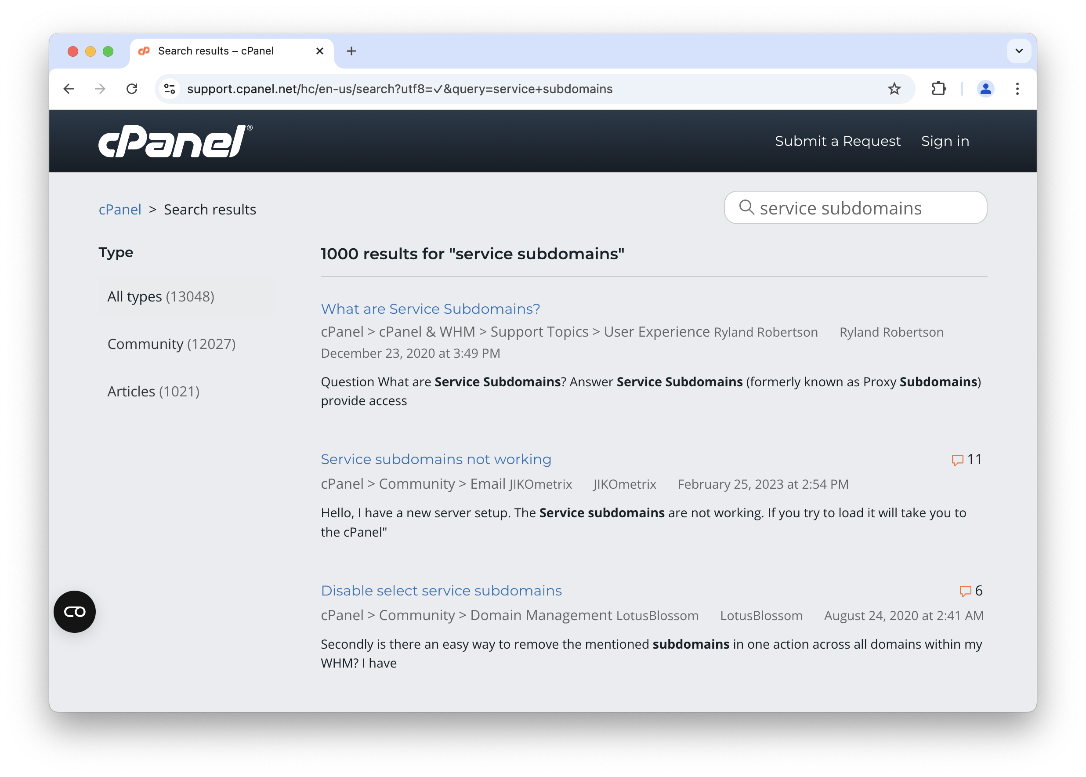
Task: Open a new browser tab
Action: pos(351,51)
